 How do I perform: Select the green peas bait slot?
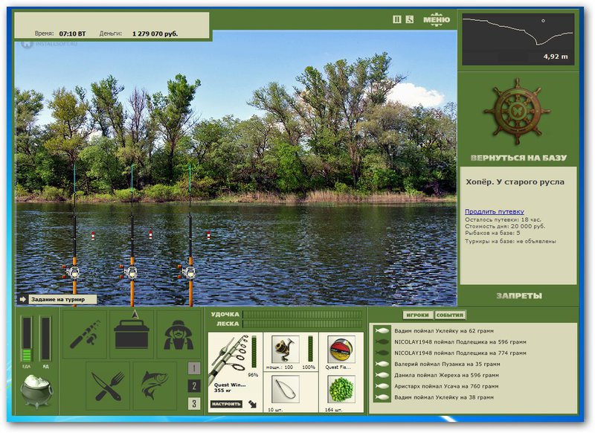341,389
